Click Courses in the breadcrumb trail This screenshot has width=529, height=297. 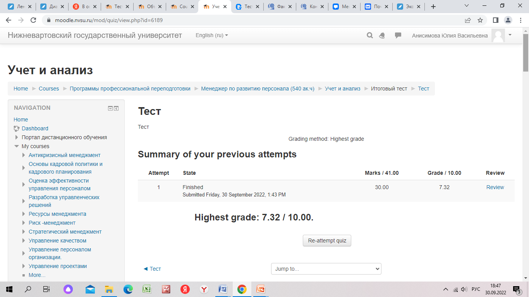point(49,89)
